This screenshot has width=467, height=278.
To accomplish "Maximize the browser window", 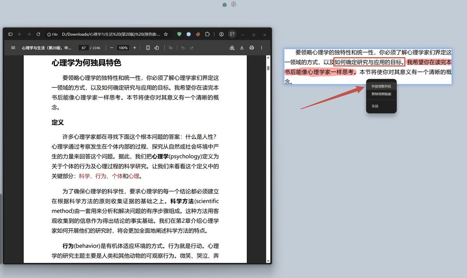I will [254, 35].
